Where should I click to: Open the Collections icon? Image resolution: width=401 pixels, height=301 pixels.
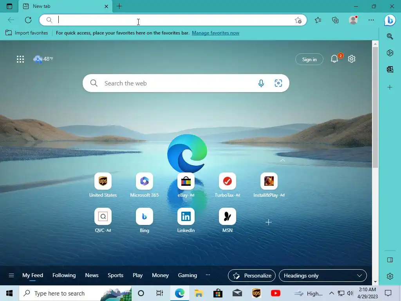pos(335,20)
